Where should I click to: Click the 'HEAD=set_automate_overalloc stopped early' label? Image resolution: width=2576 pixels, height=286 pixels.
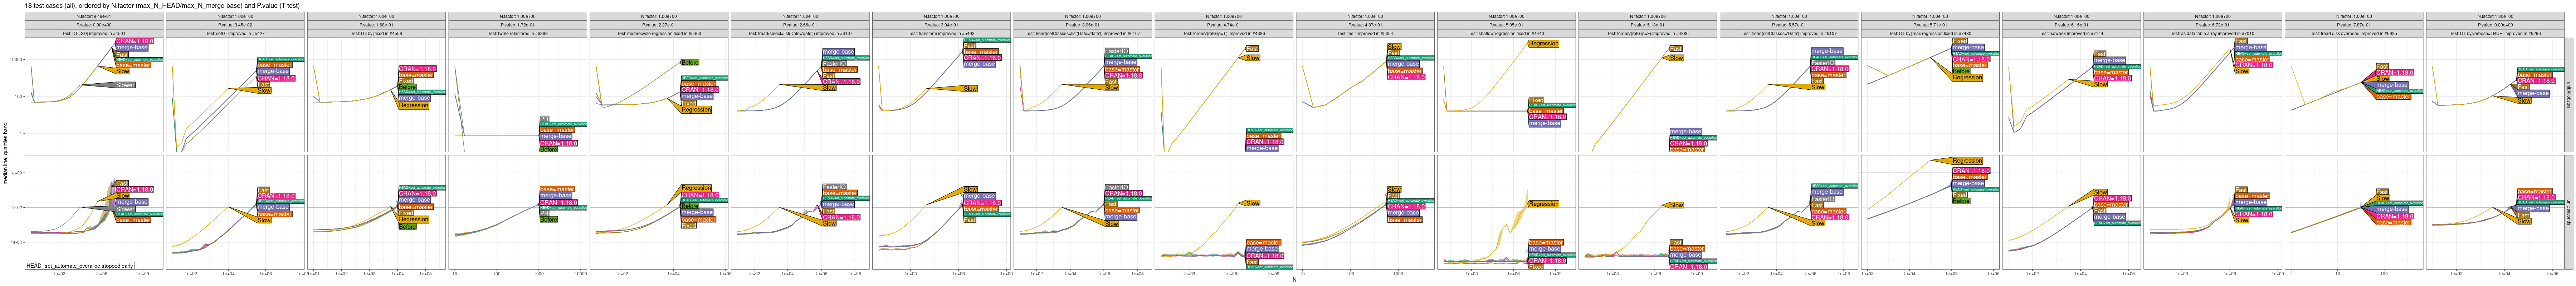(x=80, y=266)
